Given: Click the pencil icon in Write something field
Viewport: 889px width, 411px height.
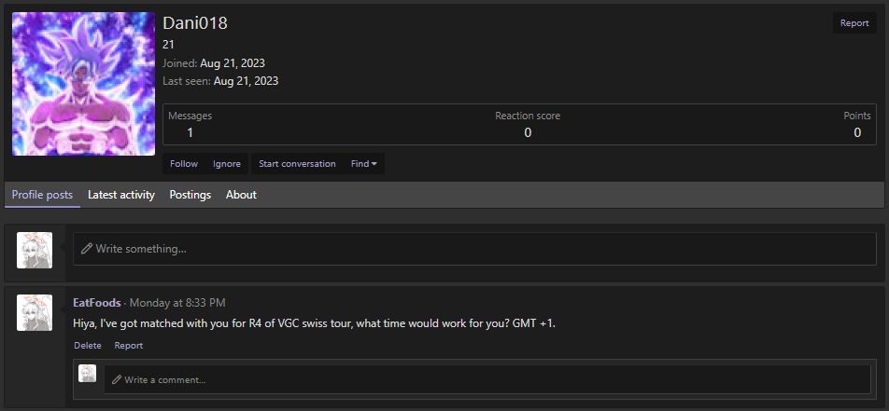Looking at the screenshot, I should pyautogui.click(x=86, y=249).
